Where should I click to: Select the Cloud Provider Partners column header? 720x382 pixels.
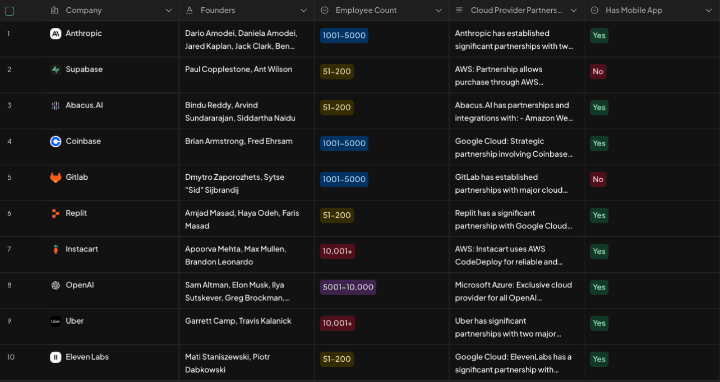click(516, 11)
